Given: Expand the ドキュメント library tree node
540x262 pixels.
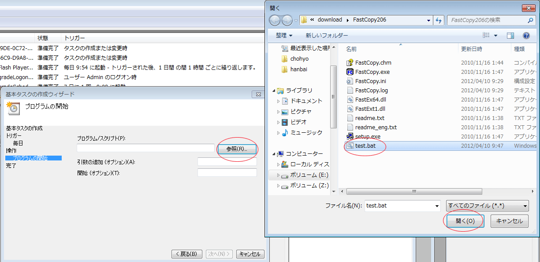Looking at the screenshot, I should (x=278, y=101).
